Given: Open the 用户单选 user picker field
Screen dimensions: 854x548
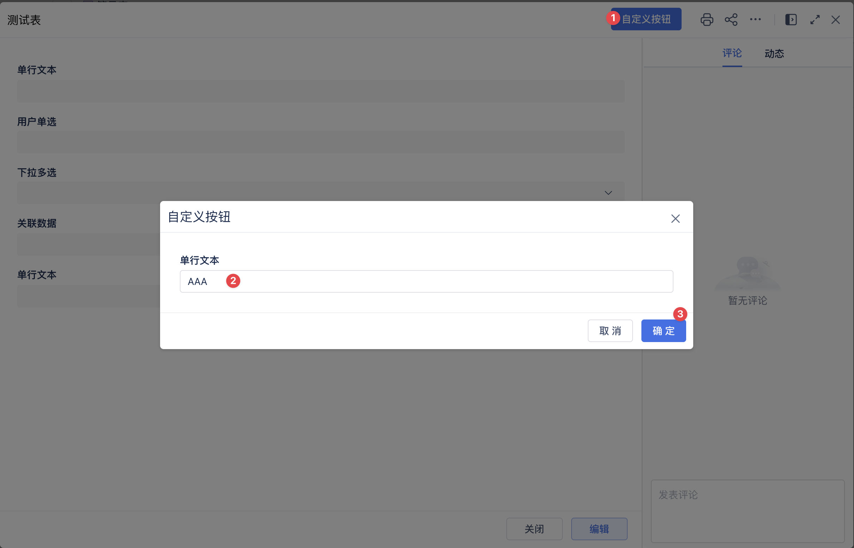Looking at the screenshot, I should tap(320, 142).
